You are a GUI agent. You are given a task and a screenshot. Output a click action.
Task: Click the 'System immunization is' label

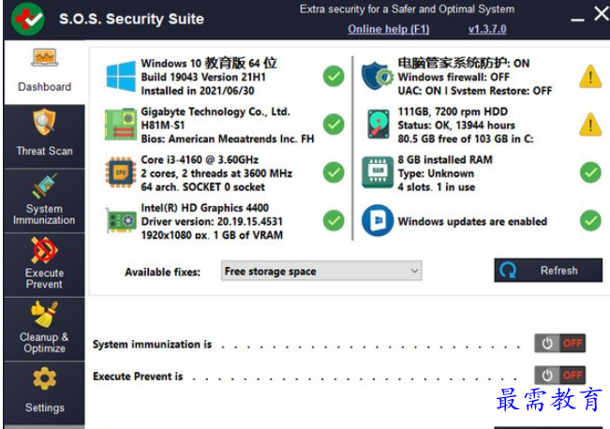[152, 344]
